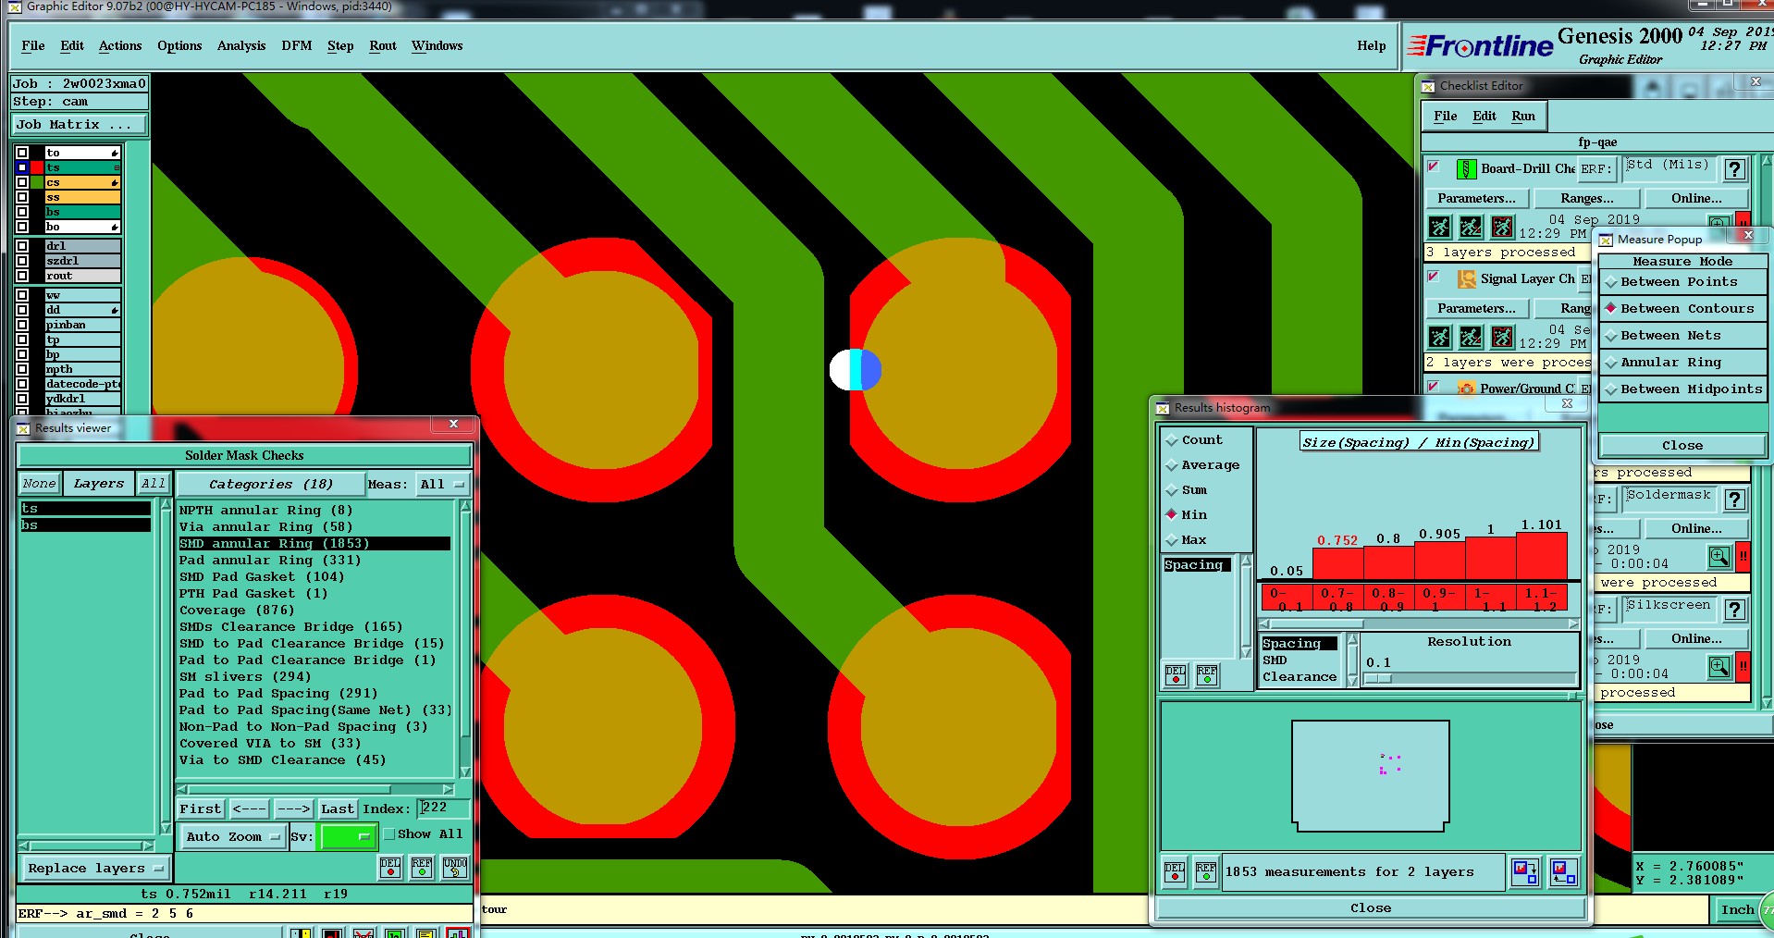The width and height of the screenshot is (1774, 938).
Task: Click UNDO icon in Results viewer
Action: coord(455,867)
